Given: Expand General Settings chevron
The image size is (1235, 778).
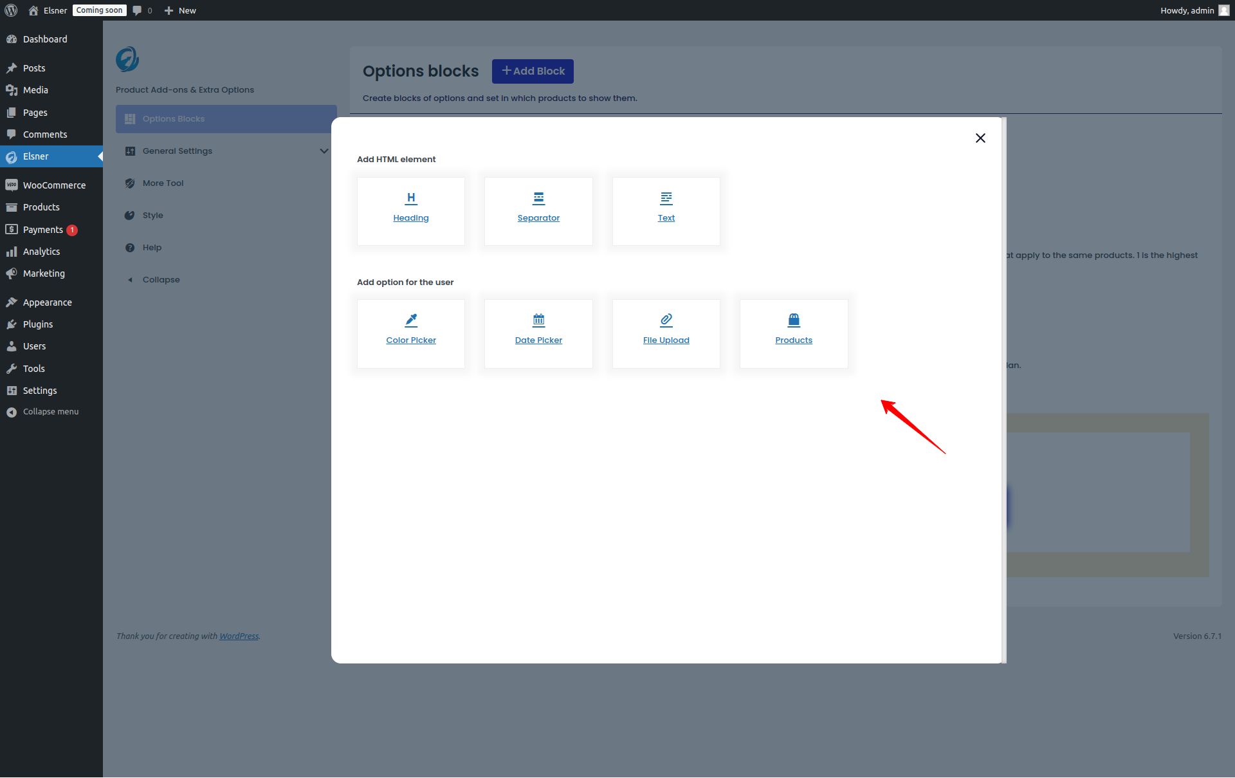Looking at the screenshot, I should (x=324, y=151).
